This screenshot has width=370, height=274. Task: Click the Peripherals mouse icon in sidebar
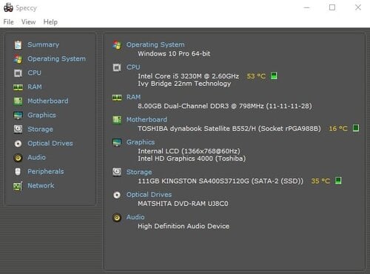(18, 172)
